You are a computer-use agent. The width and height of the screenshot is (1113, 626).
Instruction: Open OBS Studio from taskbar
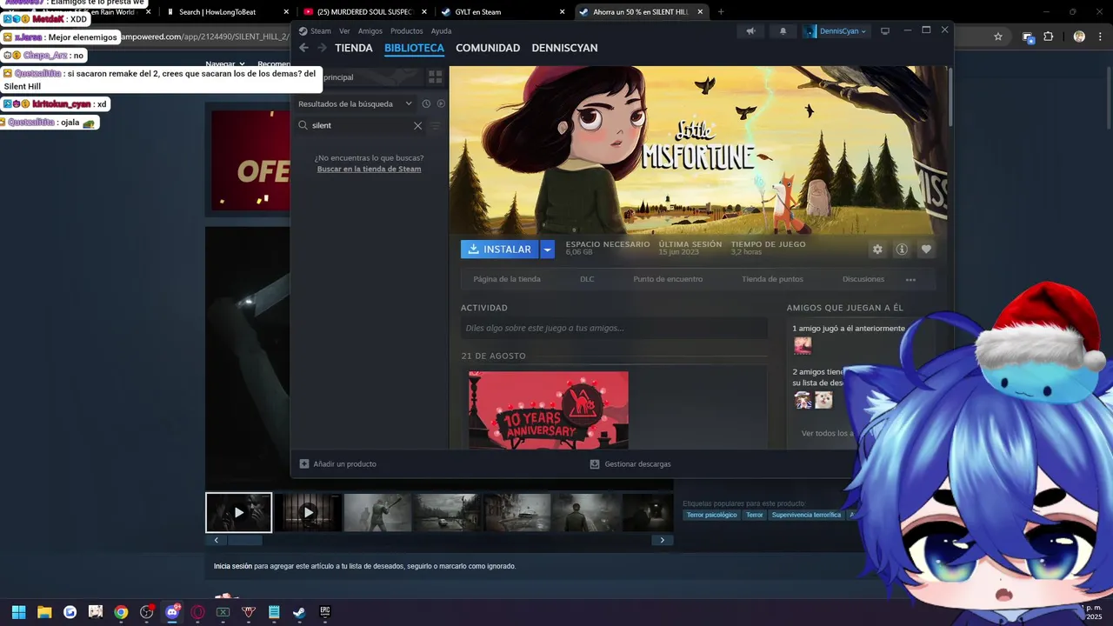point(146,612)
